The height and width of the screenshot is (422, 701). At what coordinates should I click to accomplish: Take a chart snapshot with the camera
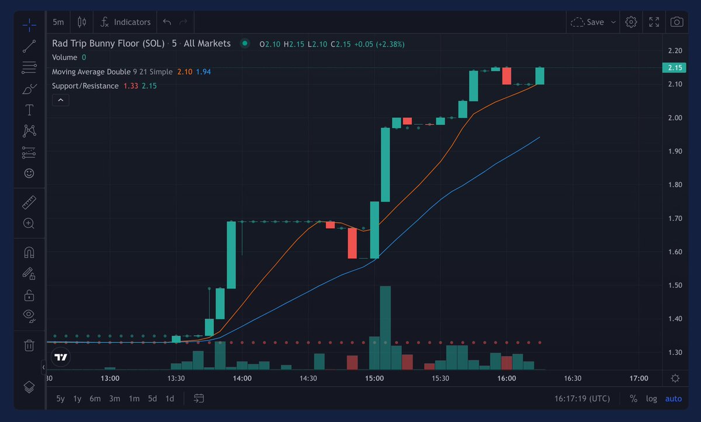[676, 22]
